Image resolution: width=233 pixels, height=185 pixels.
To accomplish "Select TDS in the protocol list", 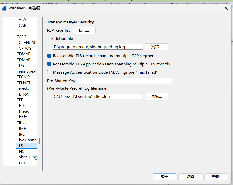I will 20,65.
